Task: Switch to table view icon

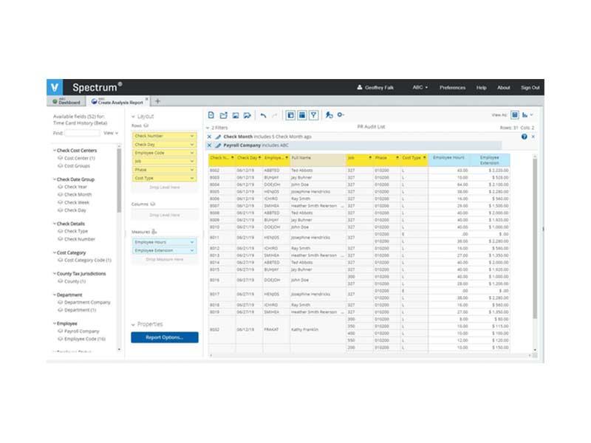Action: click(x=514, y=115)
